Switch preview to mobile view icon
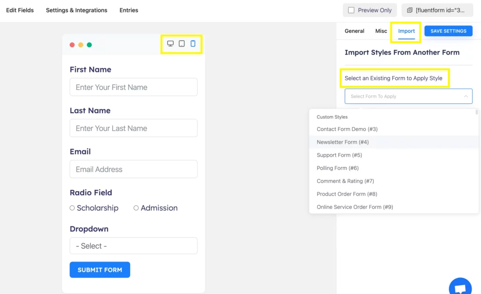481x294 pixels. tap(193, 44)
